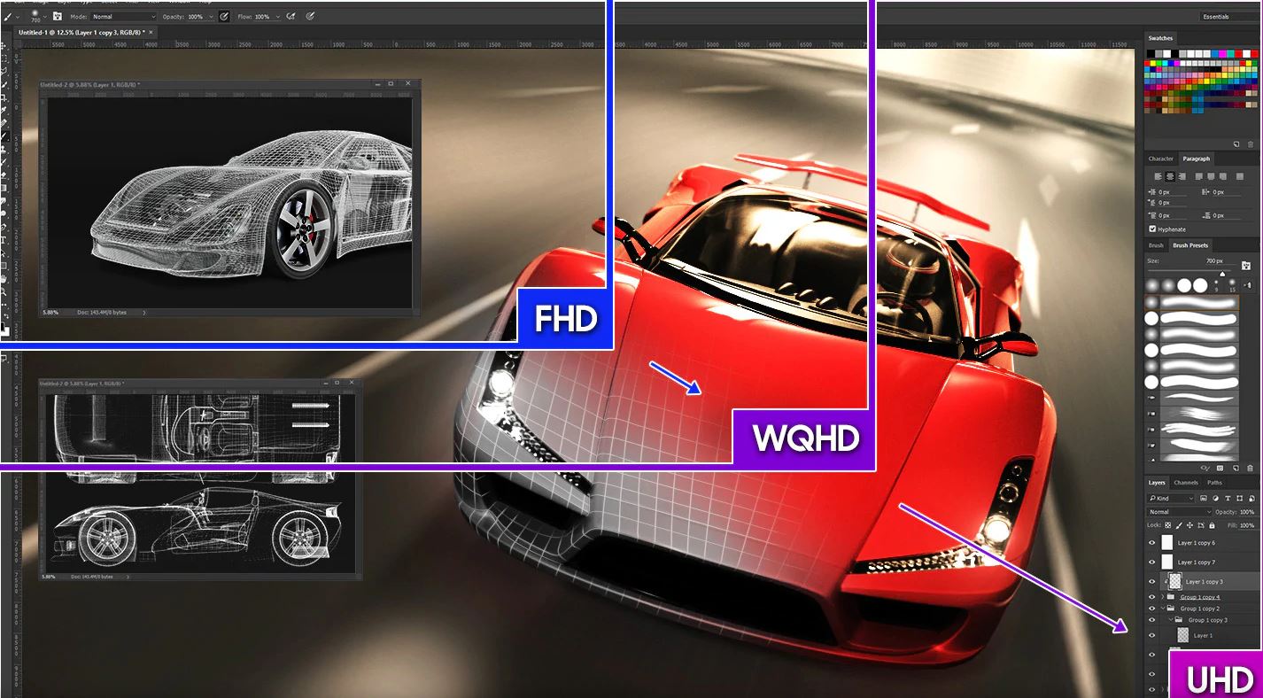
Task: Select the Layer 1 copy 3 layer thumbnail
Action: pos(1174,581)
